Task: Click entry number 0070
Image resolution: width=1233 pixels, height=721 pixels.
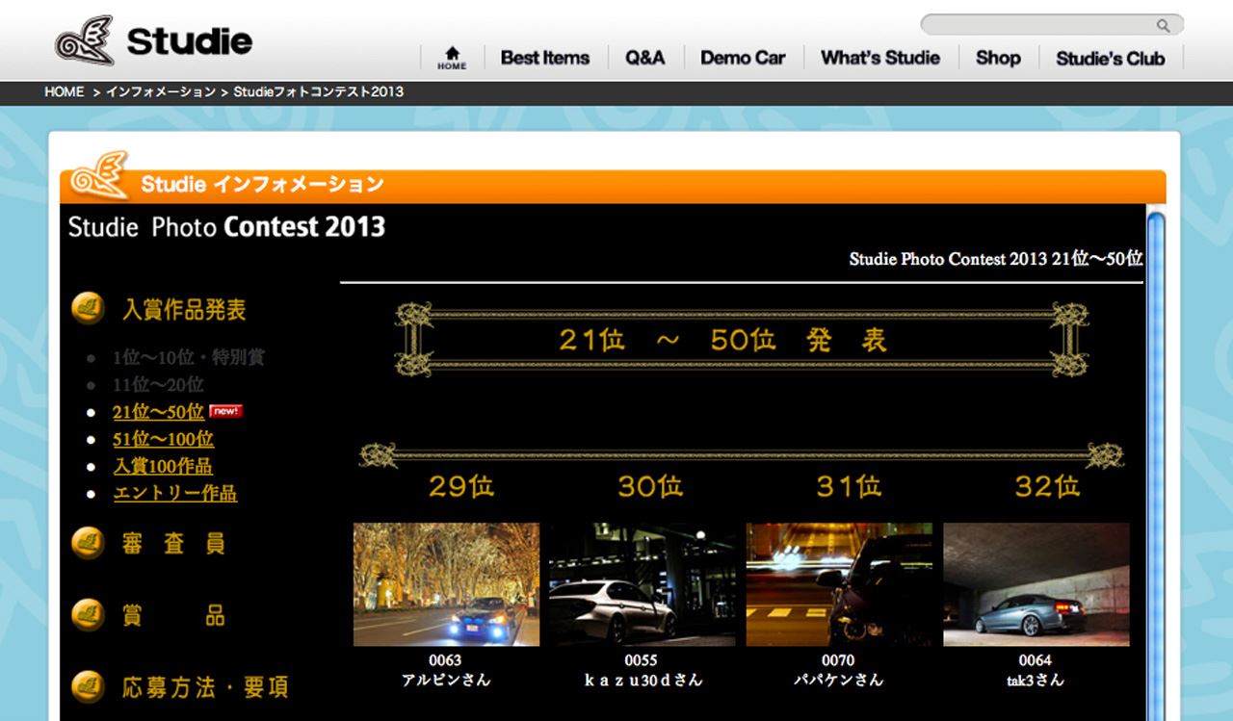Action: [838, 660]
